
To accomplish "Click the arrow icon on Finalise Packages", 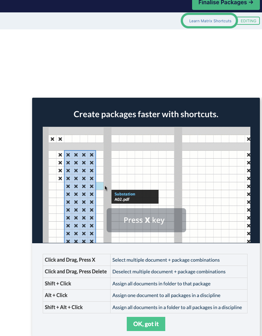I will (251, 2).
